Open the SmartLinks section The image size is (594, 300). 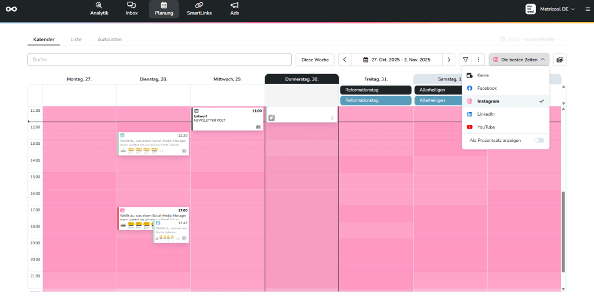click(x=200, y=9)
